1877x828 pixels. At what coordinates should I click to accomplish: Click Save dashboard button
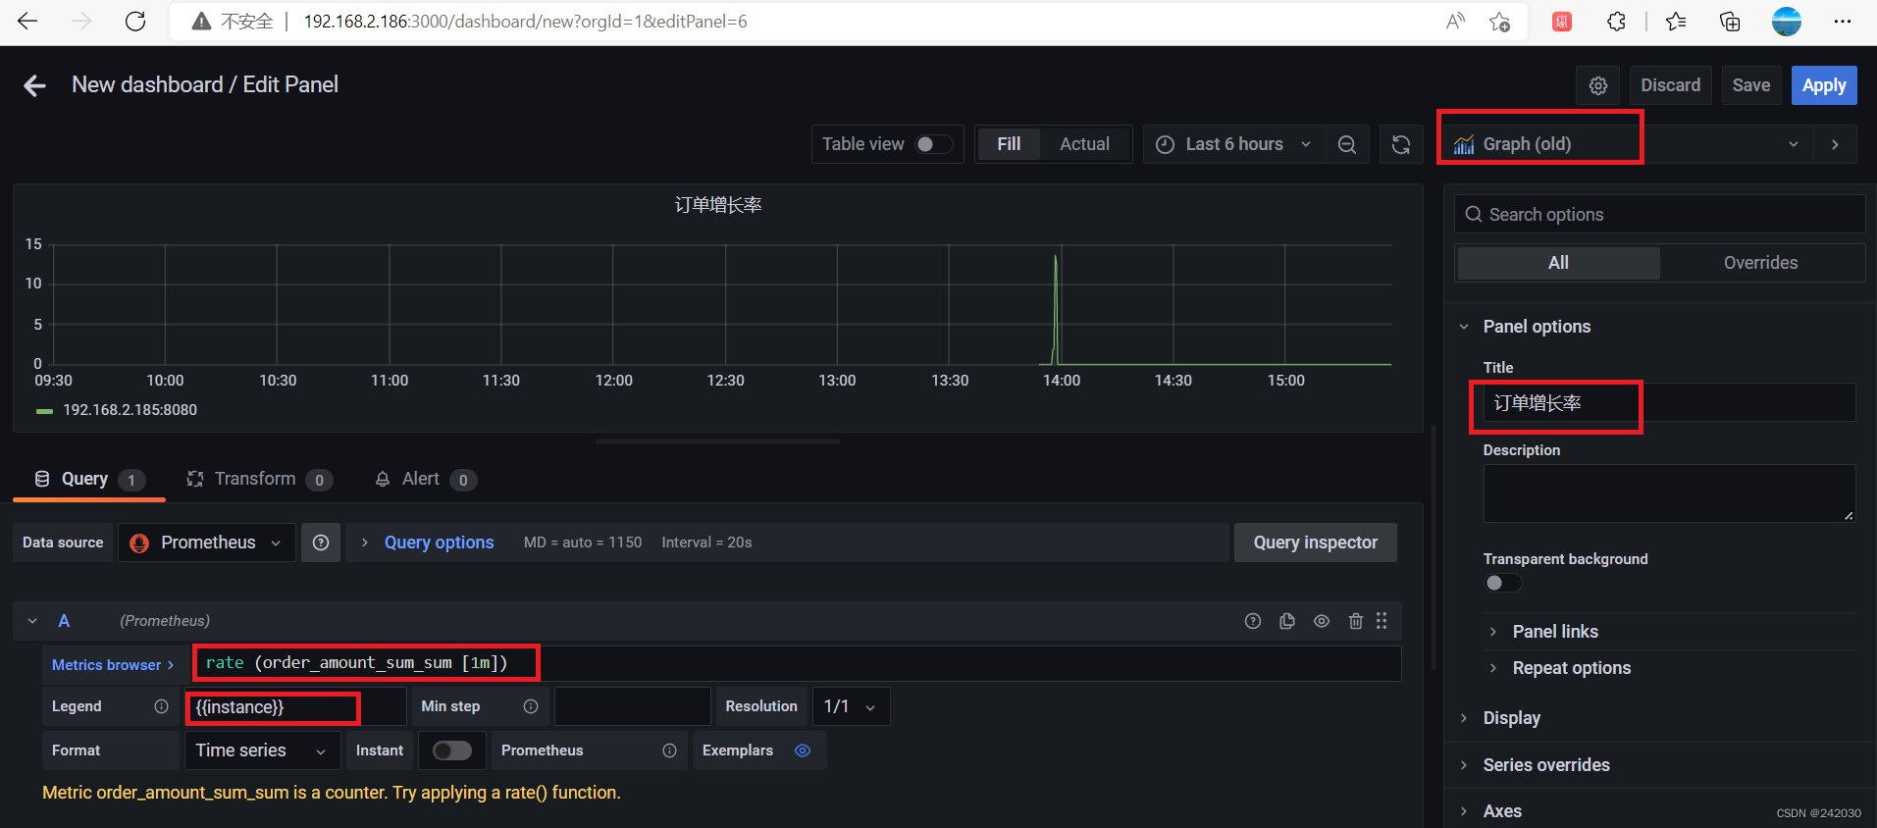pyautogui.click(x=1751, y=85)
